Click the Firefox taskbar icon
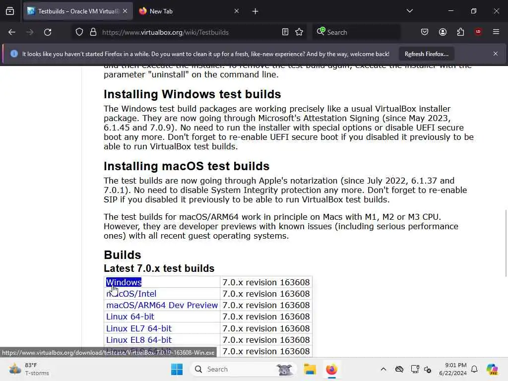This screenshot has height=381, width=508. coord(331,369)
